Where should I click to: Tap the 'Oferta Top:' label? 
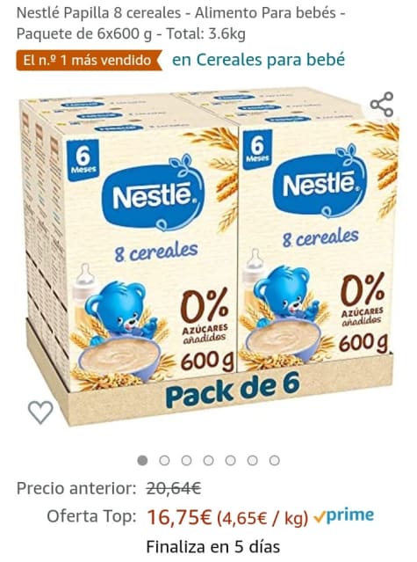(92, 516)
